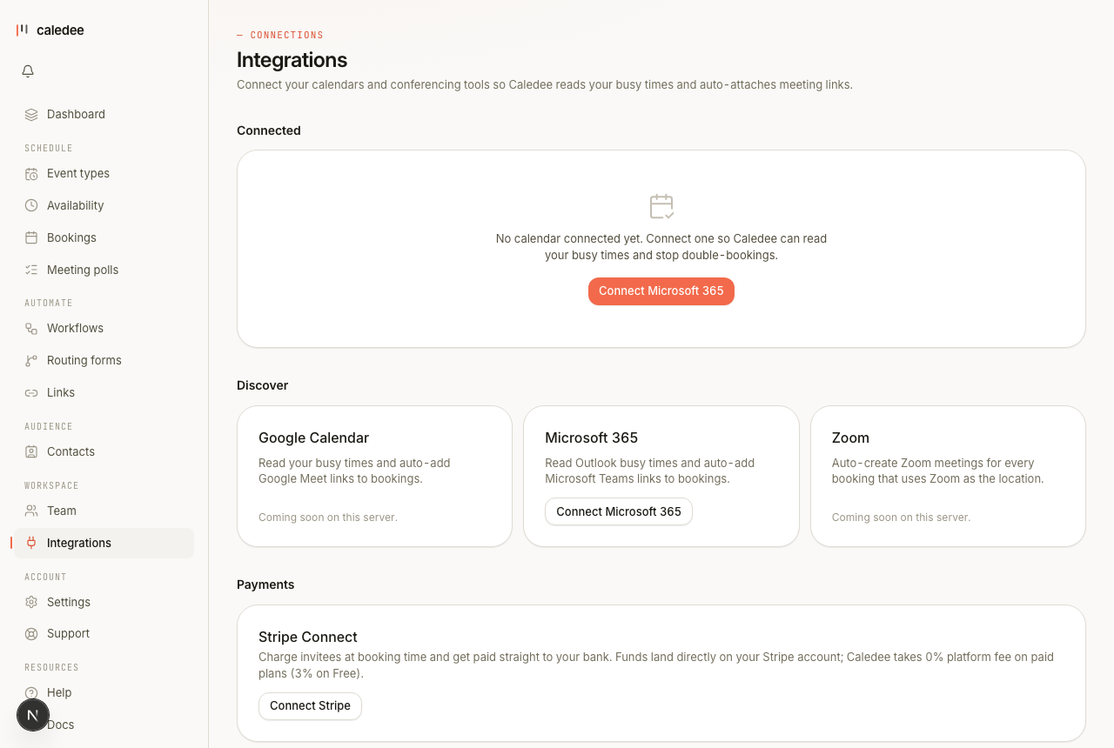Click the Help question-mark icon
The image size is (1114, 748).
tap(31, 692)
